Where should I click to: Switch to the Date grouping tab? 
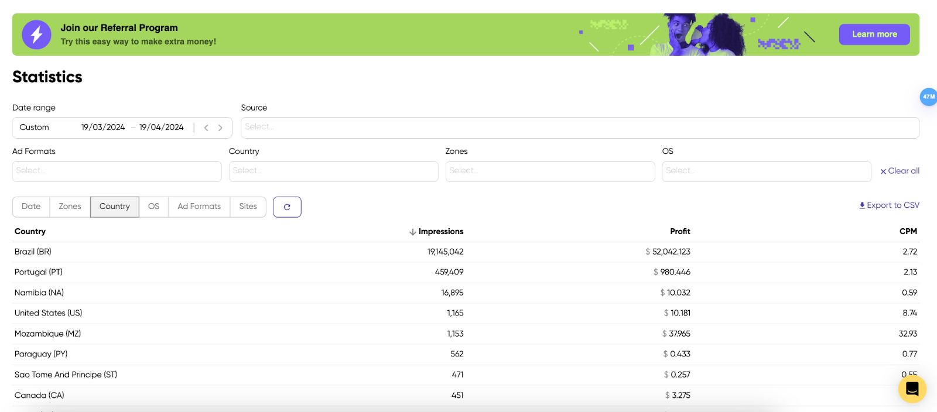(x=31, y=207)
